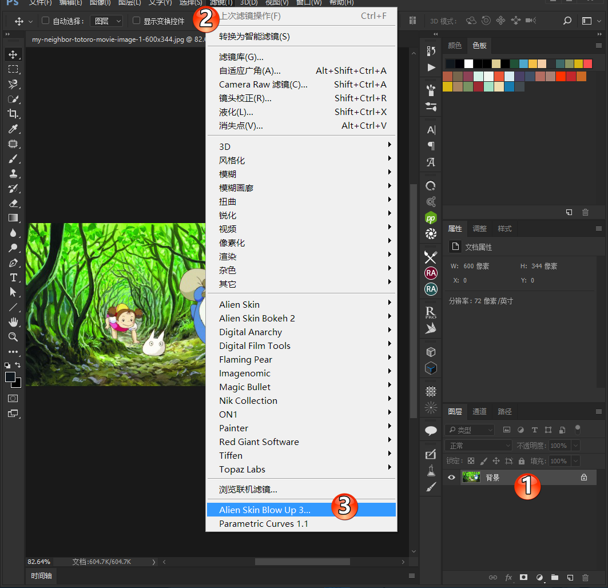Image resolution: width=608 pixels, height=588 pixels.
Task: Click the Character panel A| icon
Action: pyautogui.click(x=431, y=130)
